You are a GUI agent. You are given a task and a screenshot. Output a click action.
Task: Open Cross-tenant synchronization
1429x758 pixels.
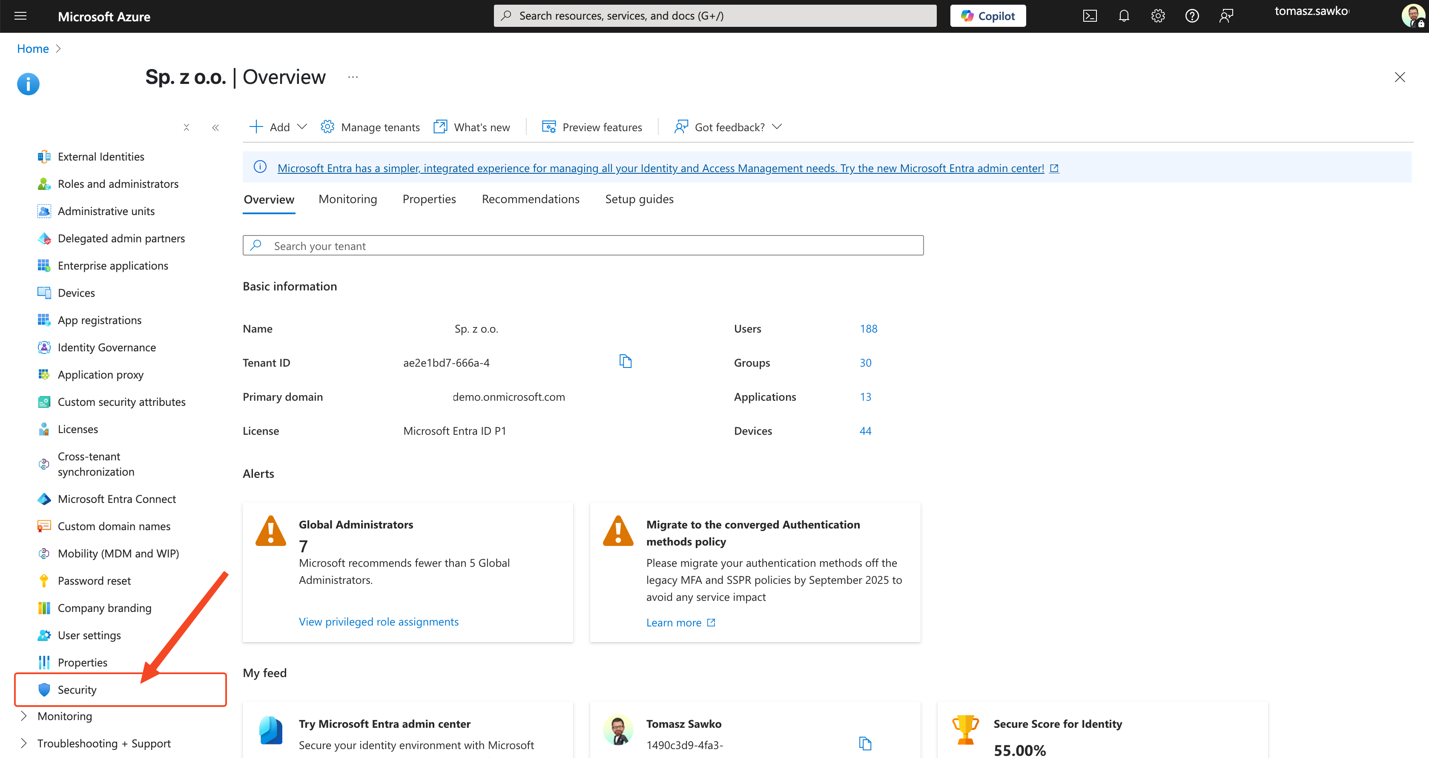(x=95, y=464)
